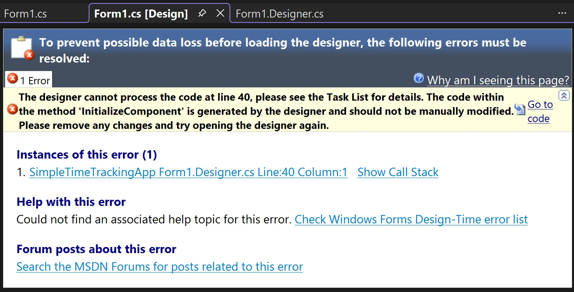Click 'Show Call Stack'

point(397,172)
